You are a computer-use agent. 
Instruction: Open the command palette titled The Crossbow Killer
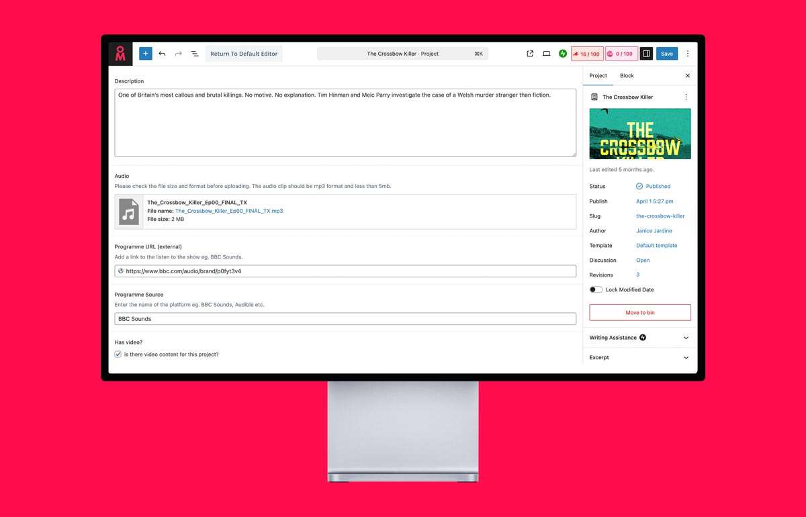(x=402, y=54)
